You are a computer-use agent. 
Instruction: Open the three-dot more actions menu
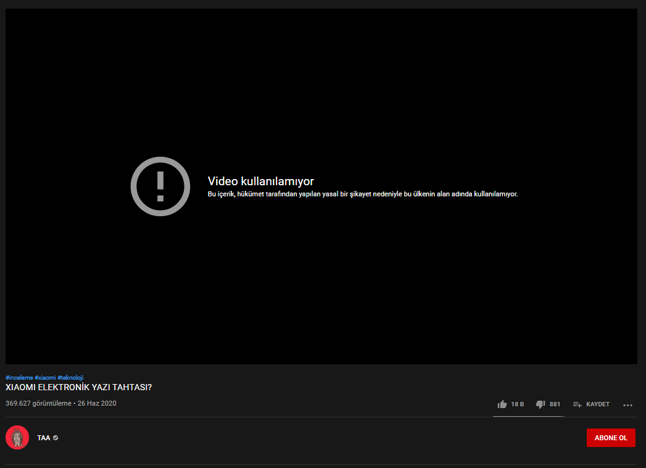click(627, 404)
